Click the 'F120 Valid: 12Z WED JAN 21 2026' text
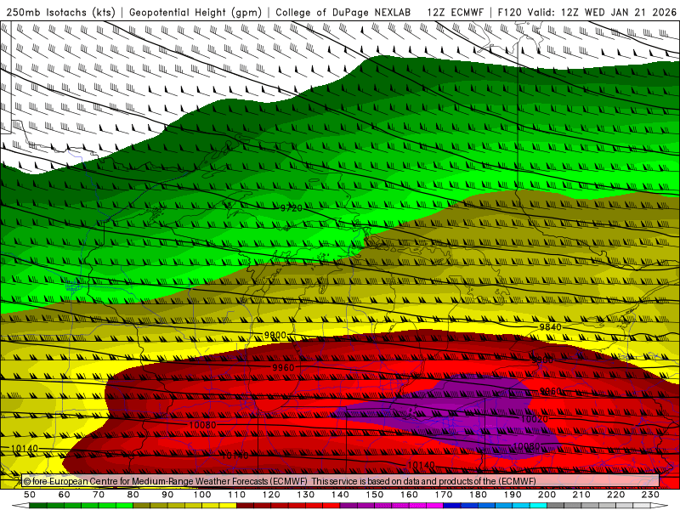This screenshot has width=680, height=510. [586, 12]
